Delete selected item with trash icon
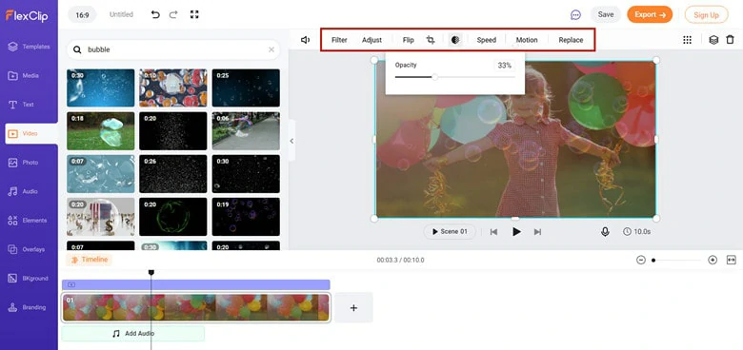This screenshot has width=743, height=350. click(731, 40)
